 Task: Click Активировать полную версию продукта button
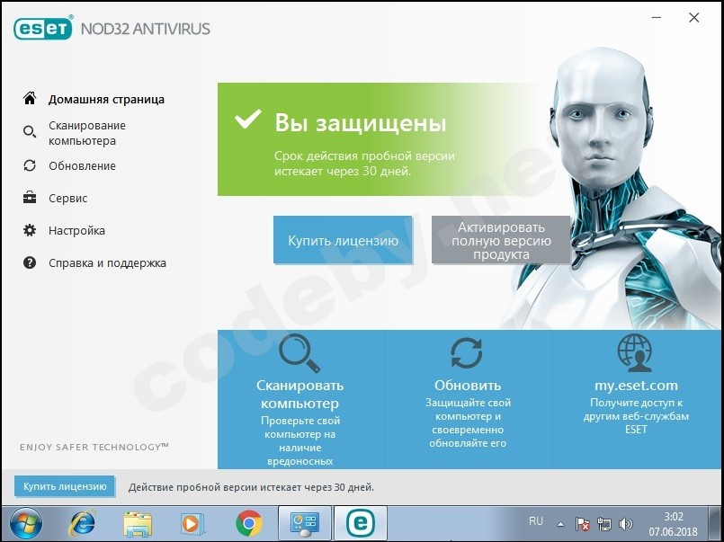coord(501,240)
